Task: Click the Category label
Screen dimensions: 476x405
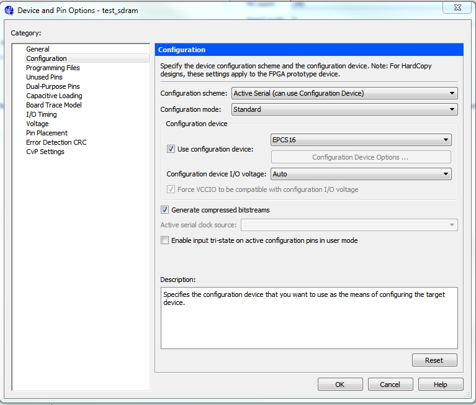Action: [x=26, y=33]
